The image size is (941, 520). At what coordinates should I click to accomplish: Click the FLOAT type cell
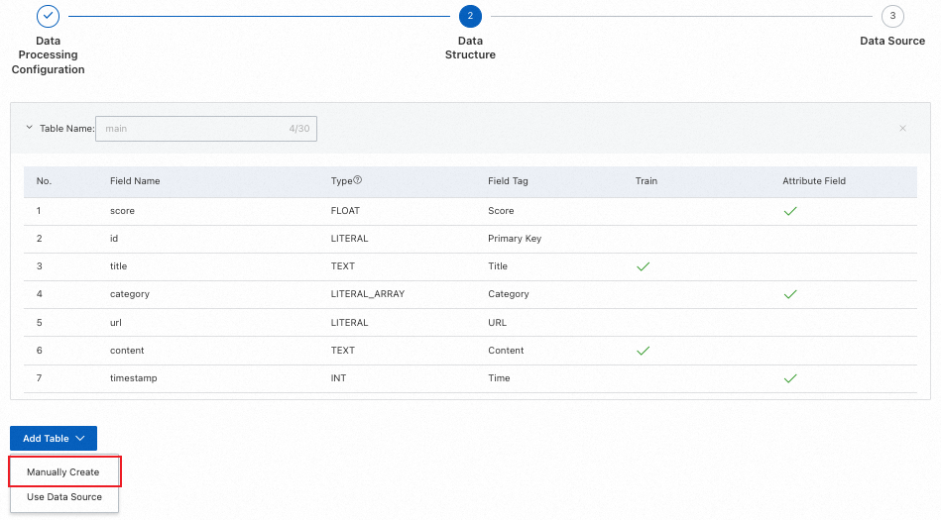(x=345, y=211)
